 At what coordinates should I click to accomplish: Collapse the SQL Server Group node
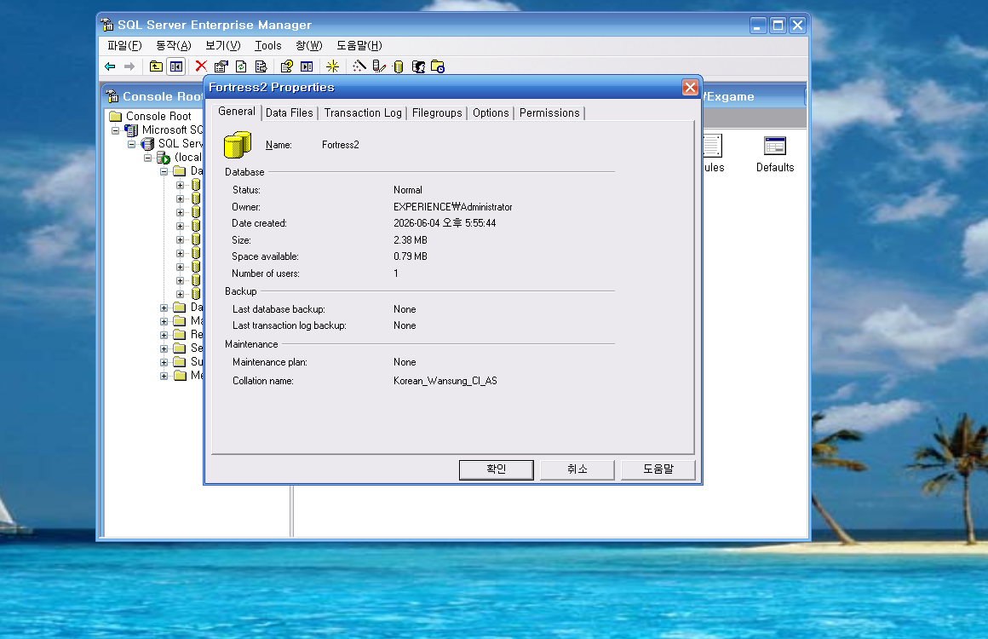point(132,144)
